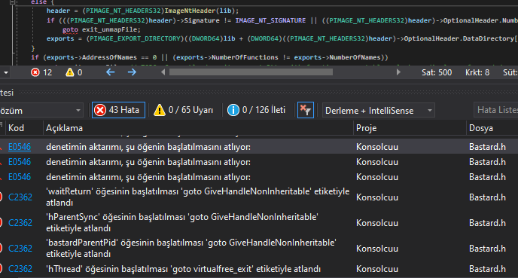Click the horizontal scrollbar left arrow

coord(163,72)
